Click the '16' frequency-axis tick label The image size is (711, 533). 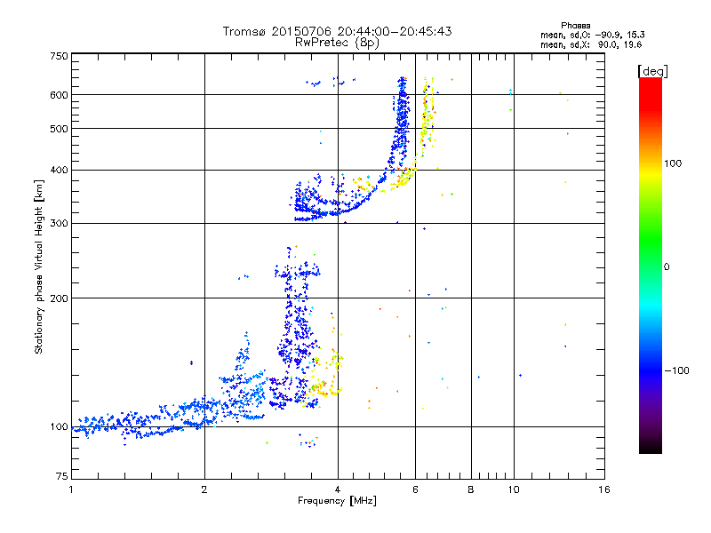pyautogui.click(x=604, y=489)
